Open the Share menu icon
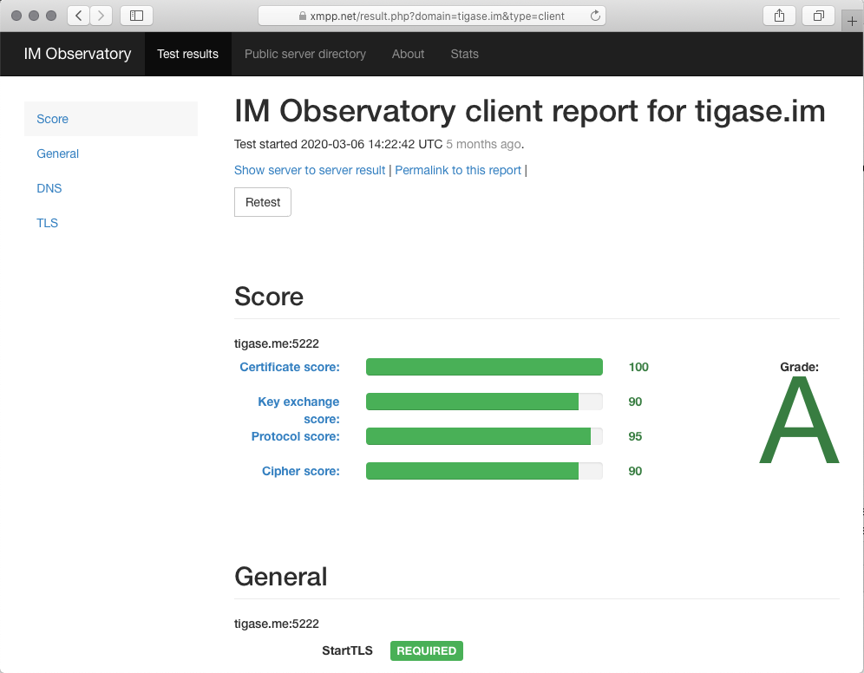864x673 pixels. [779, 16]
